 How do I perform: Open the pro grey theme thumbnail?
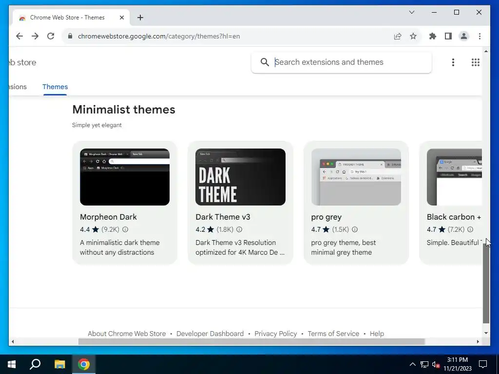(x=356, y=177)
